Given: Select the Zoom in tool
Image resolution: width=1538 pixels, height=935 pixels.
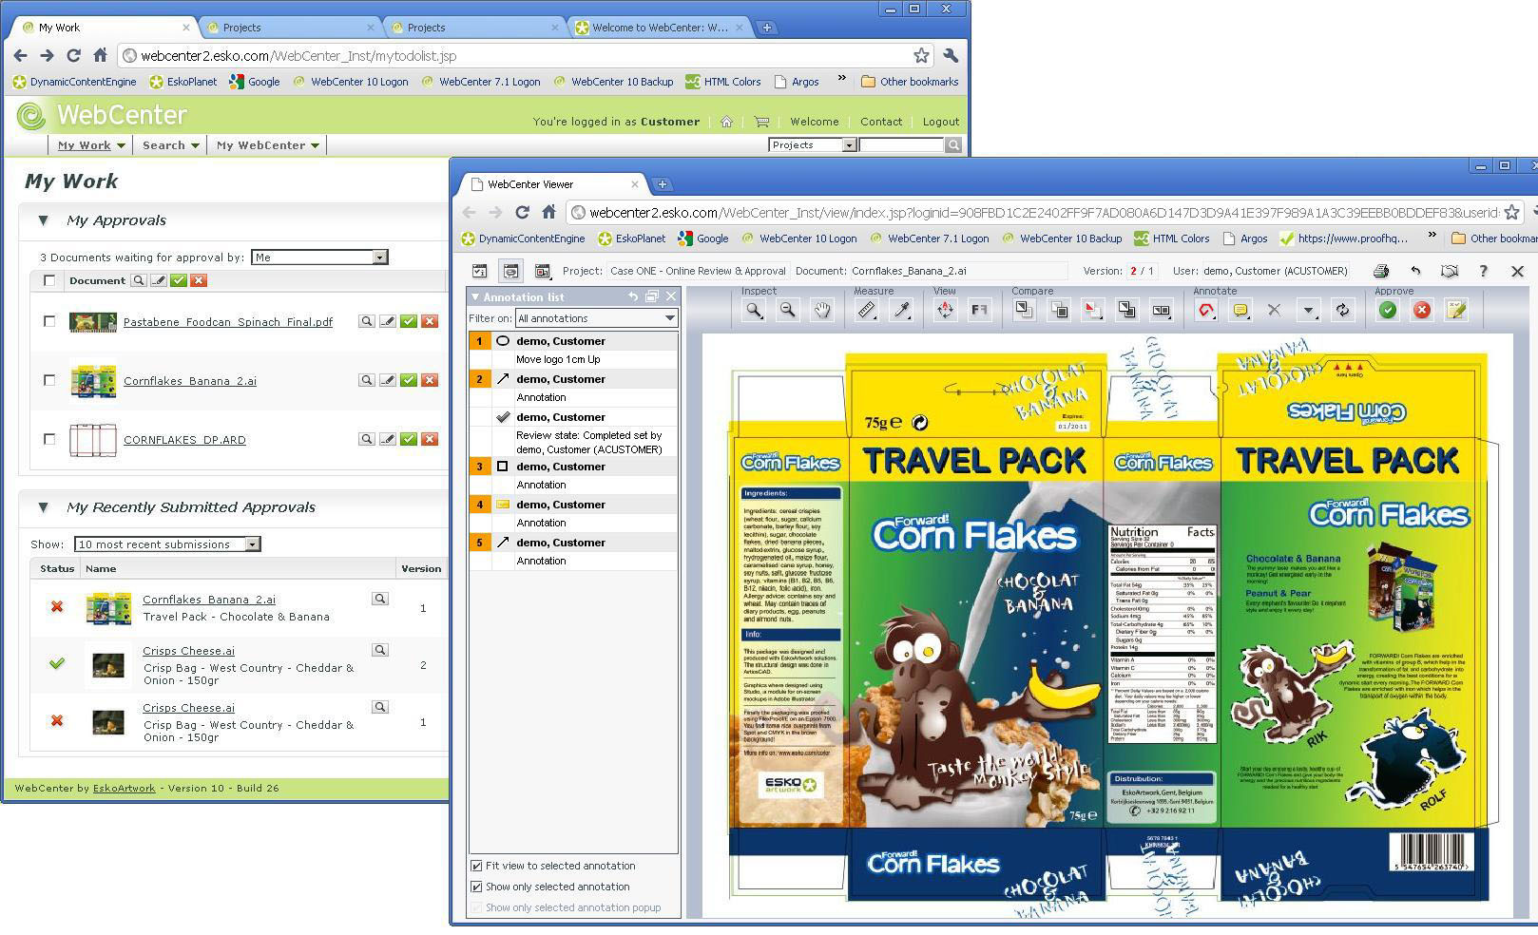Looking at the screenshot, I should coord(754,310).
